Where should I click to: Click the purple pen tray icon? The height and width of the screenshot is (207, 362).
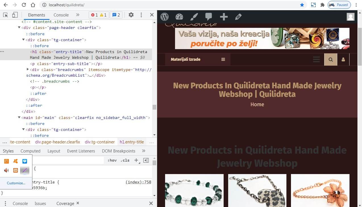coord(25,170)
